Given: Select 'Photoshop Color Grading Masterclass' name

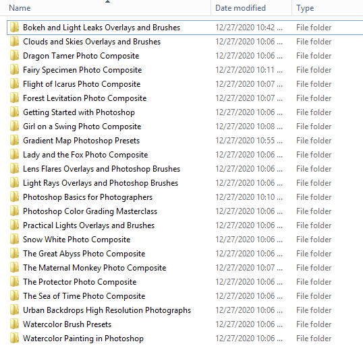Looking at the screenshot, I should click(x=90, y=211).
